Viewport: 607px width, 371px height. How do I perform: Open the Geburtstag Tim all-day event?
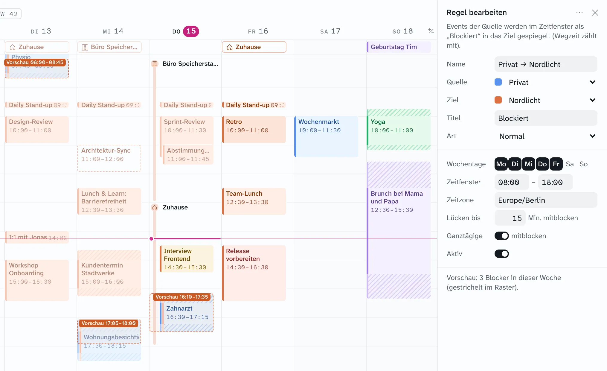[x=399, y=47]
